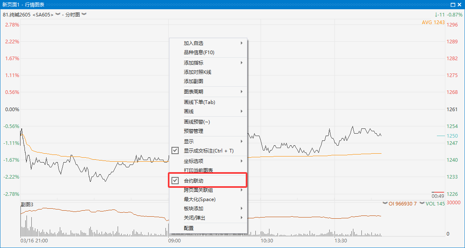Click the AVG 1243 indicator label
Screen dimensions: 465x248
click(433, 22)
